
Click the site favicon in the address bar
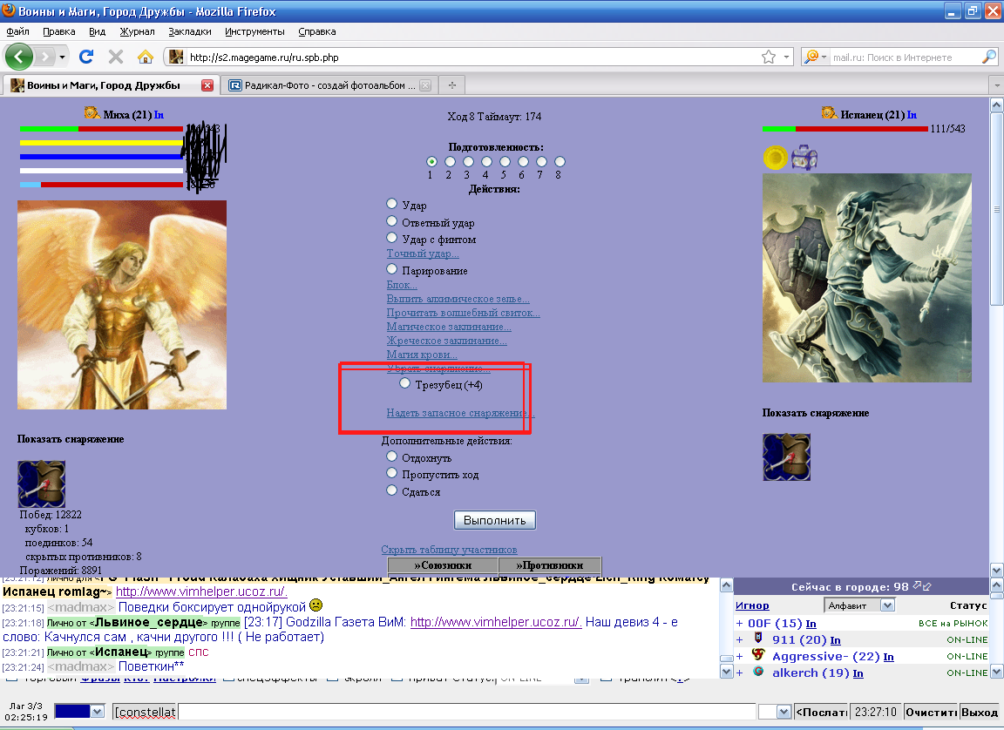176,57
